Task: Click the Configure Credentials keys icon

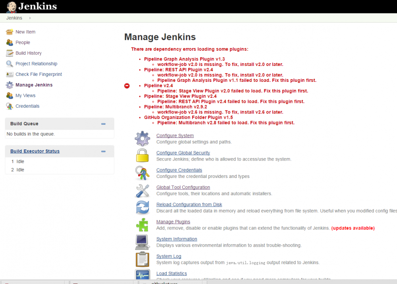Action: tap(142, 173)
